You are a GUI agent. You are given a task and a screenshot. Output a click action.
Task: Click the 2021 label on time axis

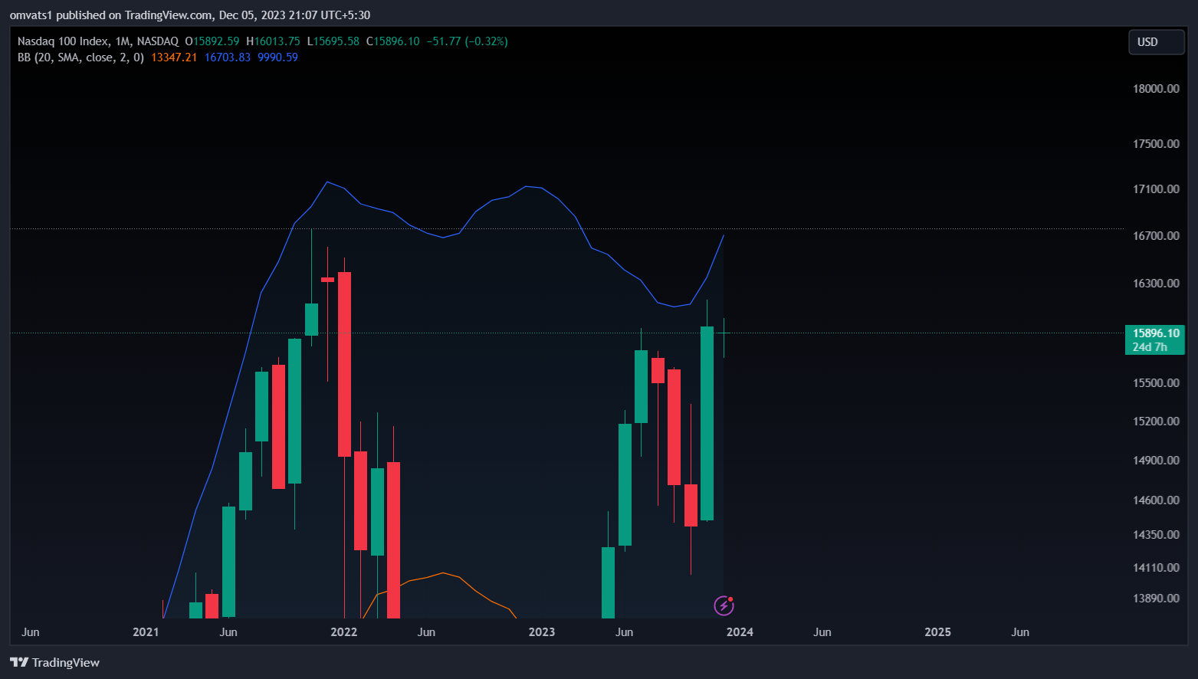[x=146, y=632]
